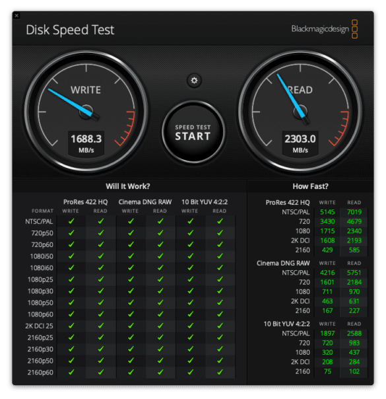This screenshot has width=386, height=399.
Task: Click 10 Bit YUV 4:2:2 heading in How Fast
Action: click(286, 324)
